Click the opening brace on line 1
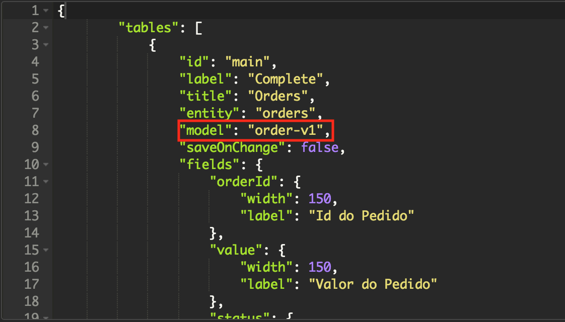The height and width of the screenshot is (322, 565). click(61, 11)
